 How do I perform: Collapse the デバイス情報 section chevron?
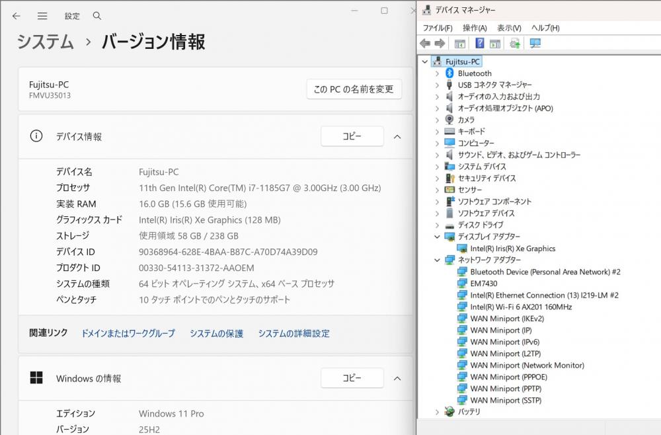tap(397, 137)
